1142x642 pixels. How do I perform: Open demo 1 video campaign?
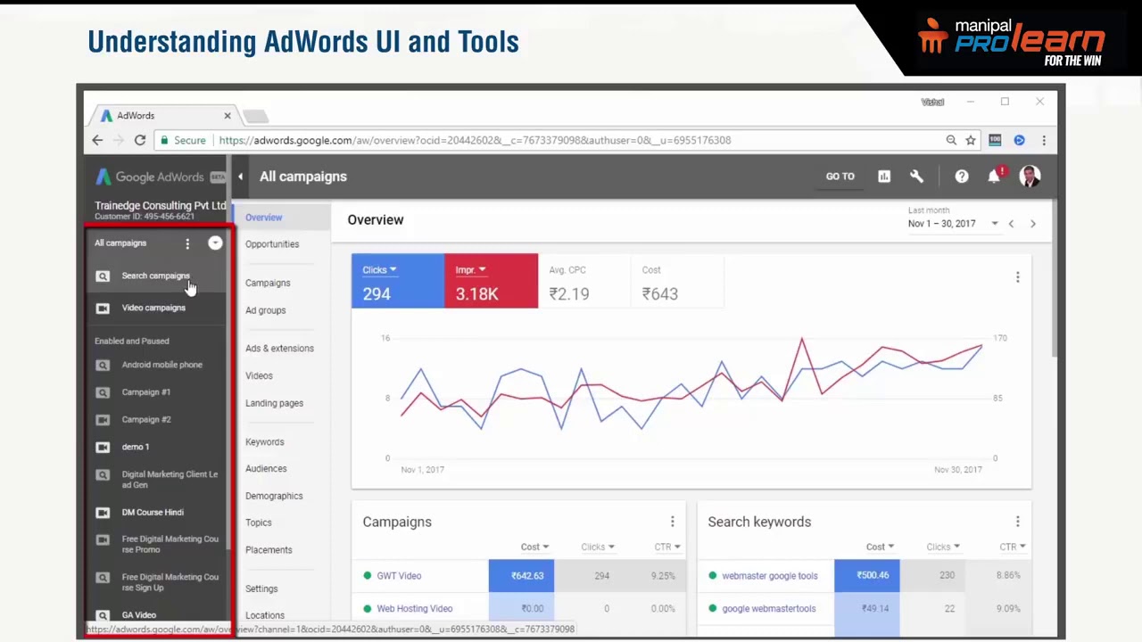[135, 447]
